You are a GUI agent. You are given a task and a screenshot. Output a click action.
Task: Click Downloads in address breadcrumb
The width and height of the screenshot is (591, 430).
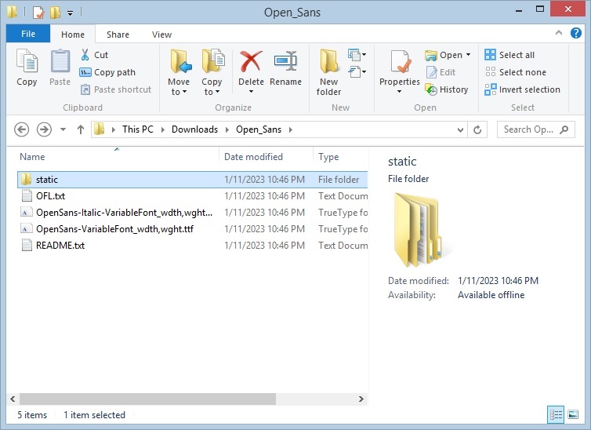click(194, 129)
